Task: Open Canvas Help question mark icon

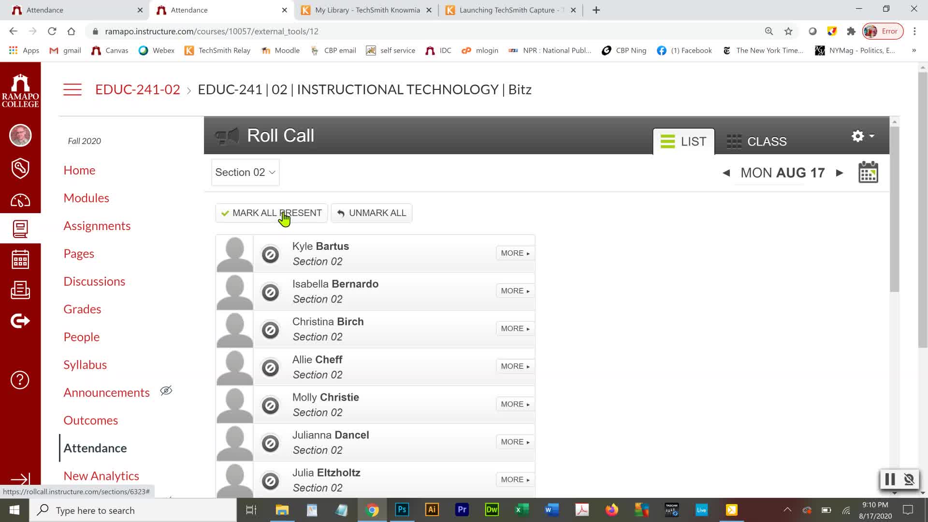Action: [x=20, y=380]
